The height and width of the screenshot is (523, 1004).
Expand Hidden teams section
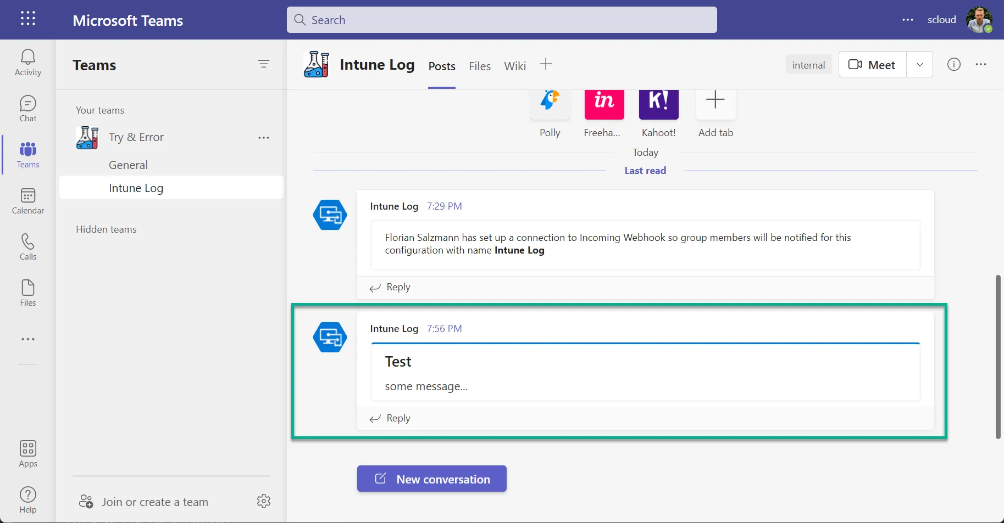[106, 229]
